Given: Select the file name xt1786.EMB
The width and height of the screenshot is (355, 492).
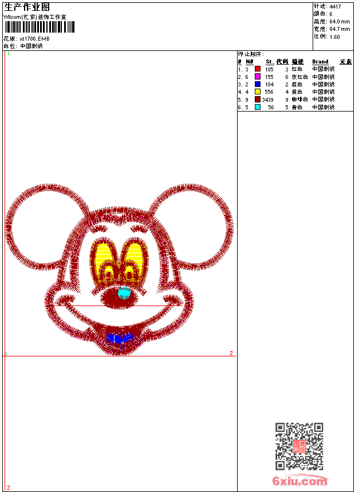Looking at the screenshot, I should pyautogui.click(x=34, y=38).
